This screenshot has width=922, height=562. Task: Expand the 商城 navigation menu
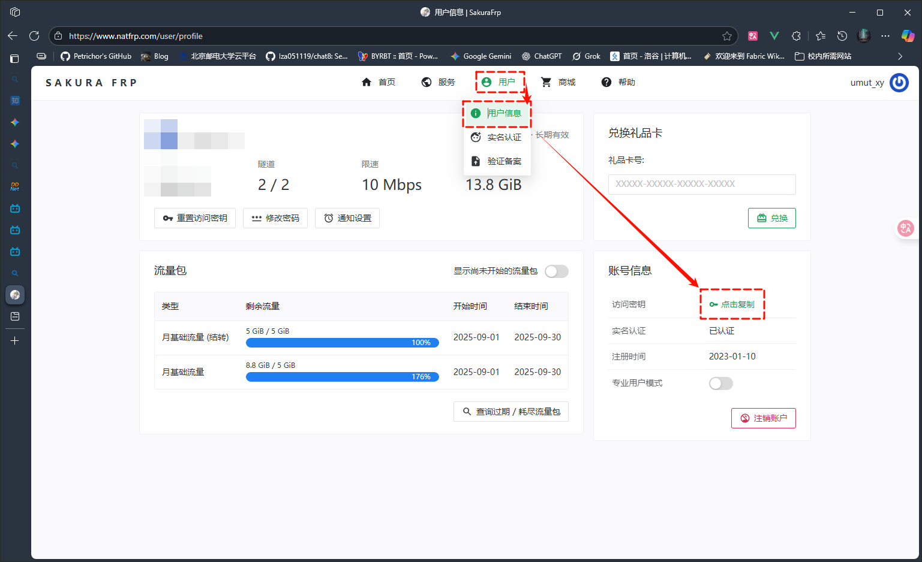coord(558,82)
